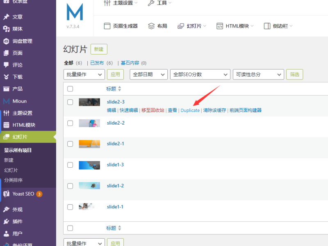The width and height of the screenshot is (328, 246).
Task: Tick the checkbox for slide2-2
Action: click(x=70, y=123)
